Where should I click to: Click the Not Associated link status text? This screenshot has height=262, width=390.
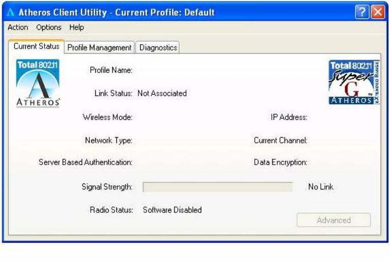tap(162, 93)
